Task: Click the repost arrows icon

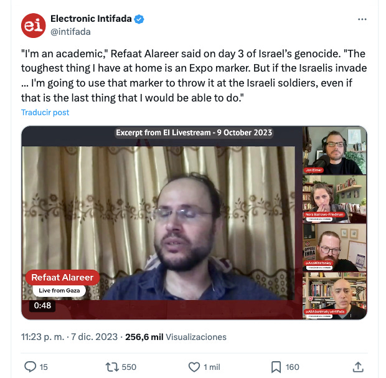Action: tap(112, 367)
